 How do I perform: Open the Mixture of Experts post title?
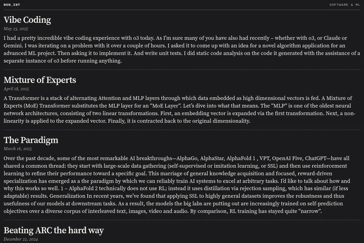pyautogui.click(x=40, y=80)
